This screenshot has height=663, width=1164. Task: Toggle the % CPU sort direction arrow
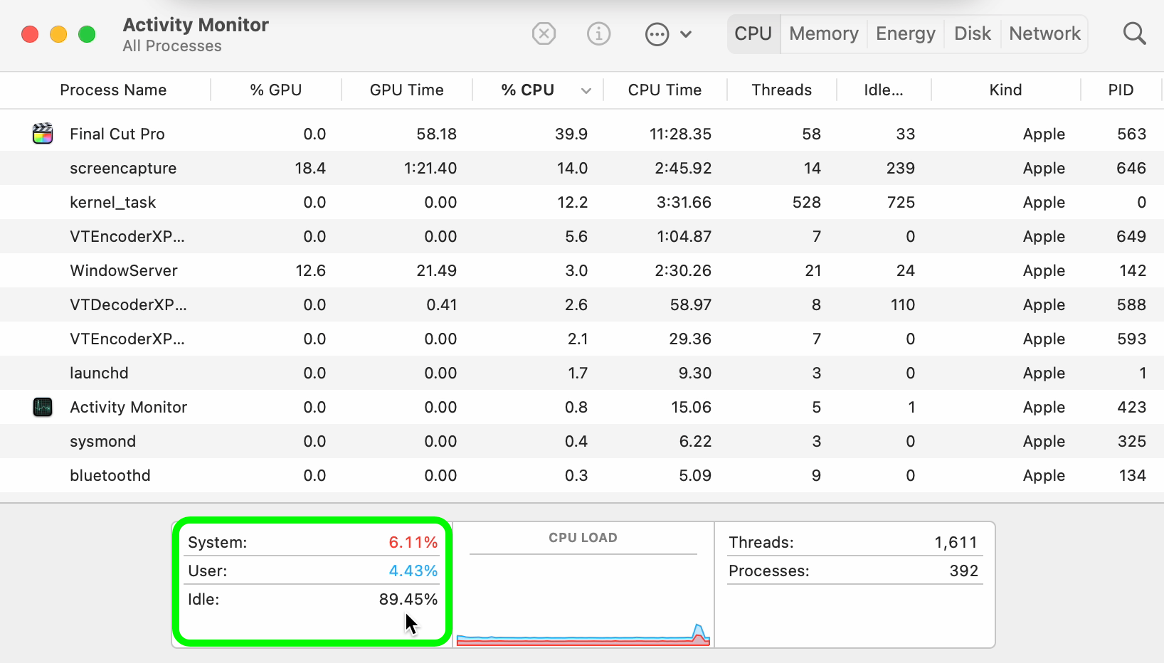[586, 90]
